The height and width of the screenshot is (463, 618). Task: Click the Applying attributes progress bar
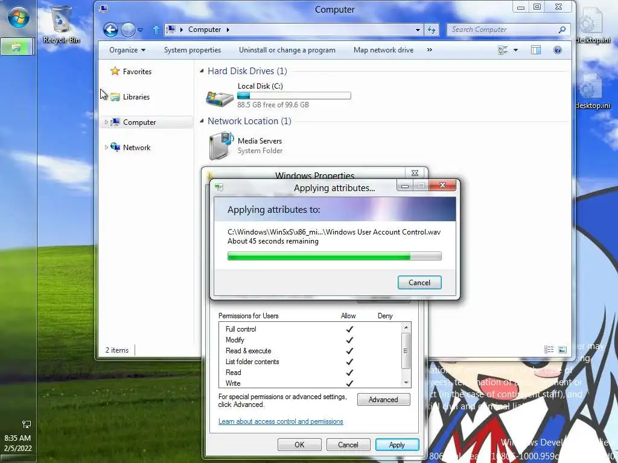point(334,256)
